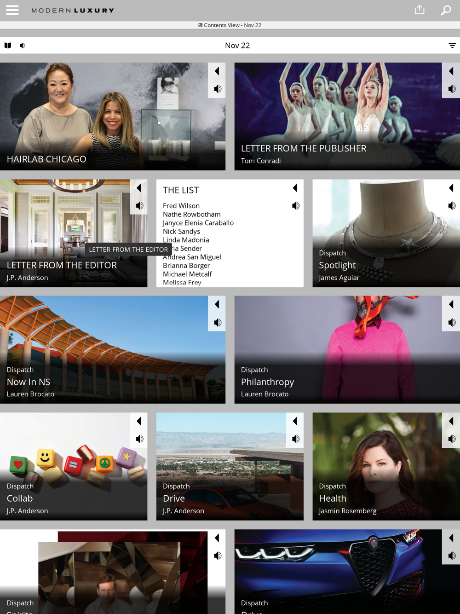Open the filter list icon
Screen dimensions: 460x614
(x=452, y=46)
